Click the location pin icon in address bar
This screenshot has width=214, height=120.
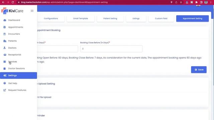[x=172, y=2]
